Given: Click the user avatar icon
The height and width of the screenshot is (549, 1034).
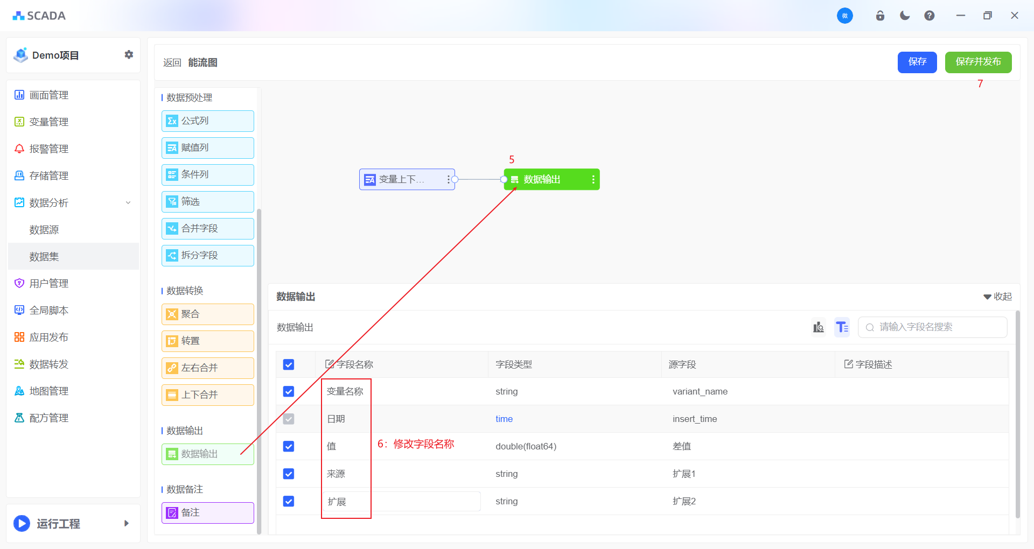Looking at the screenshot, I should (844, 16).
